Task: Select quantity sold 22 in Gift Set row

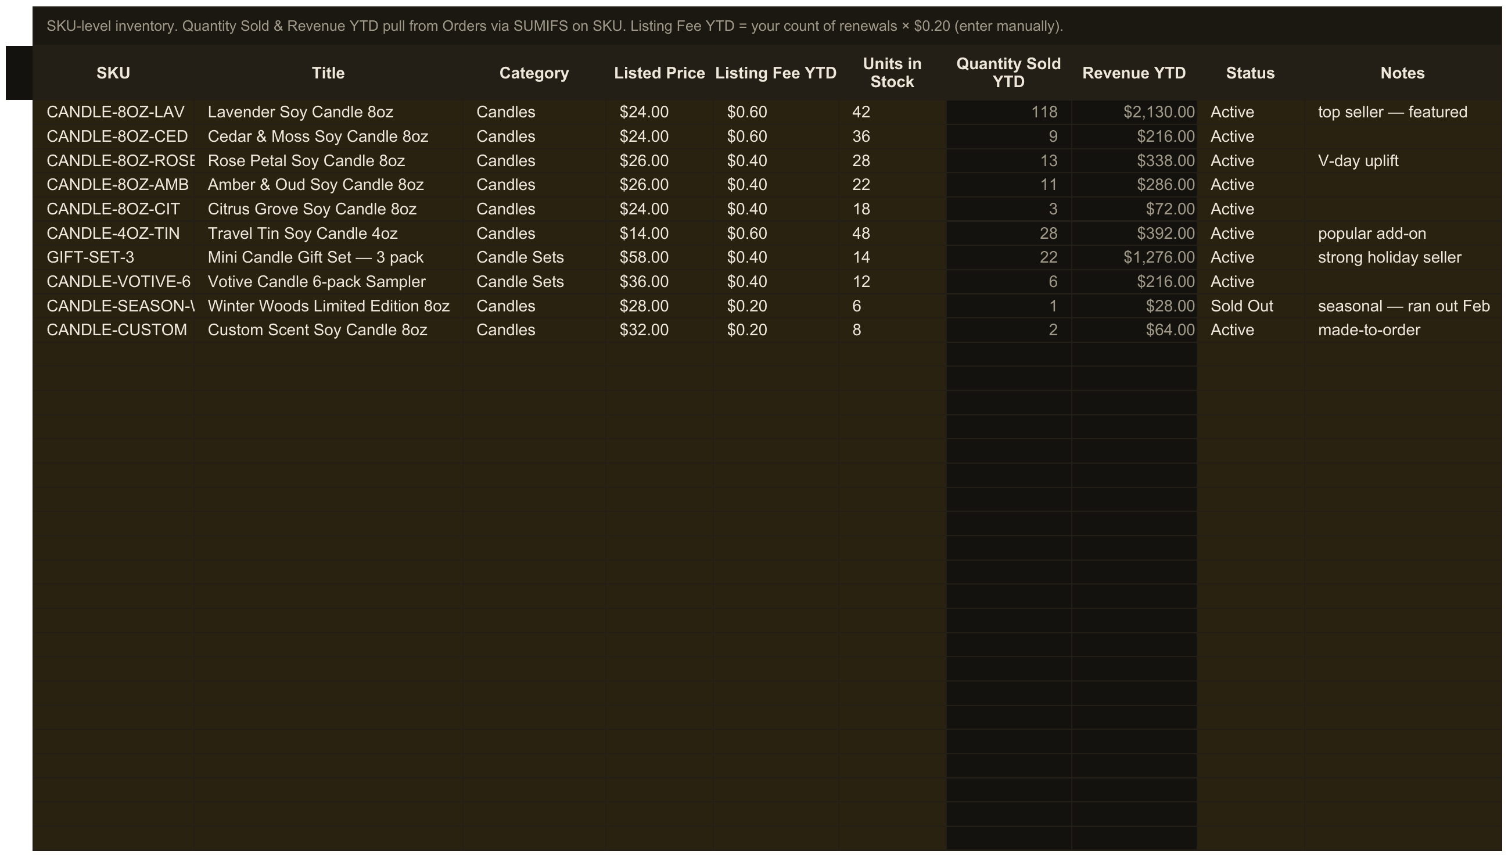Action: (x=1008, y=257)
